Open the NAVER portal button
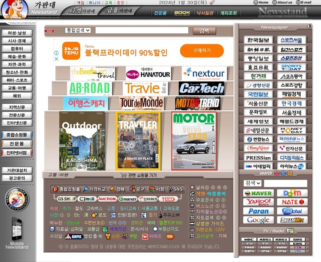 click(x=258, y=193)
